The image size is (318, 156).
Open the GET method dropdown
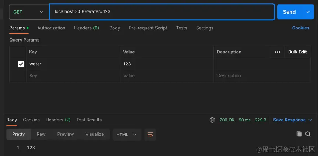click(x=29, y=12)
